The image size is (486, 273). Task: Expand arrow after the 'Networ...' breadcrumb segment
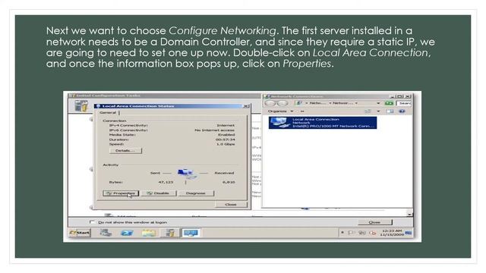(356, 103)
